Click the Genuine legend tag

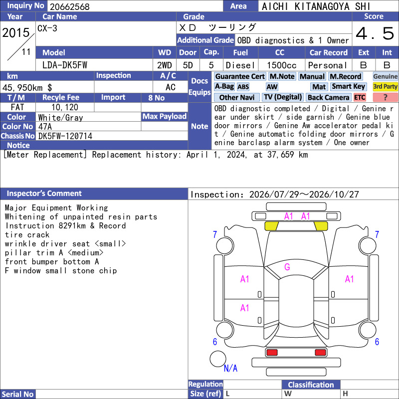385,76
